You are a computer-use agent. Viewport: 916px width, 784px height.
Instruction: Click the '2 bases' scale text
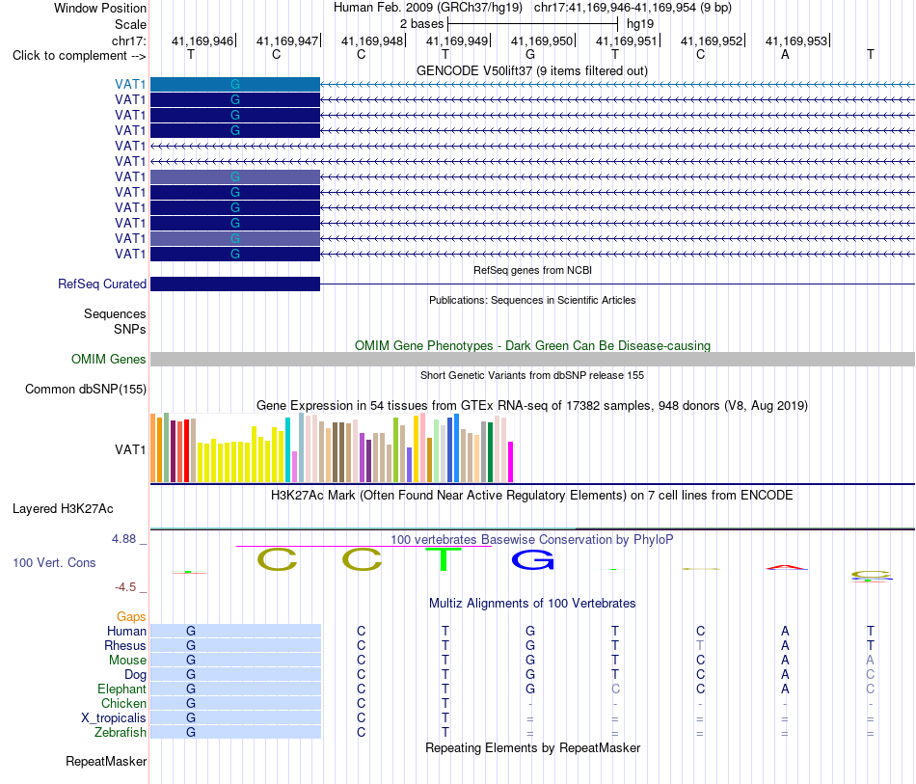click(421, 24)
